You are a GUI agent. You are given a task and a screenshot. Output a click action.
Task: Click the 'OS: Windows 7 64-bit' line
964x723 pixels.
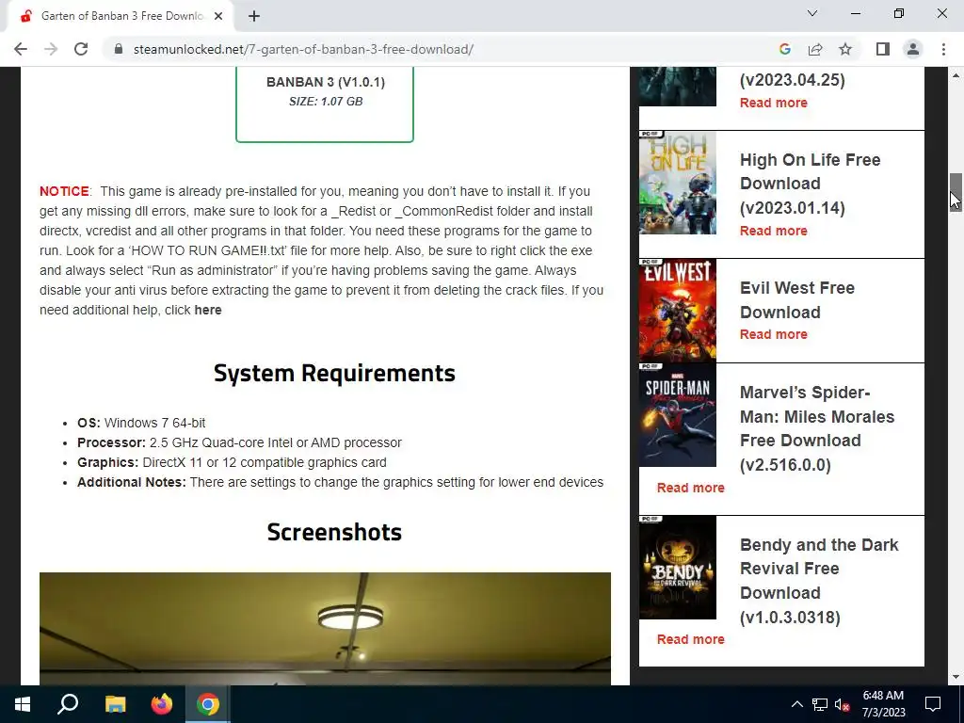(141, 423)
